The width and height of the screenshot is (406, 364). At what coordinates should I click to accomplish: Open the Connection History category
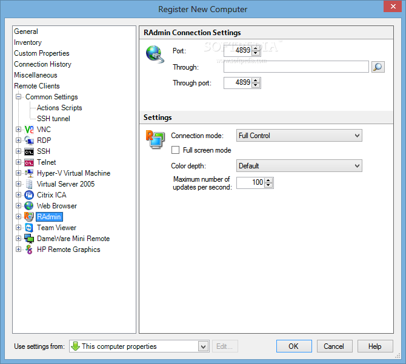click(x=43, y=64)
